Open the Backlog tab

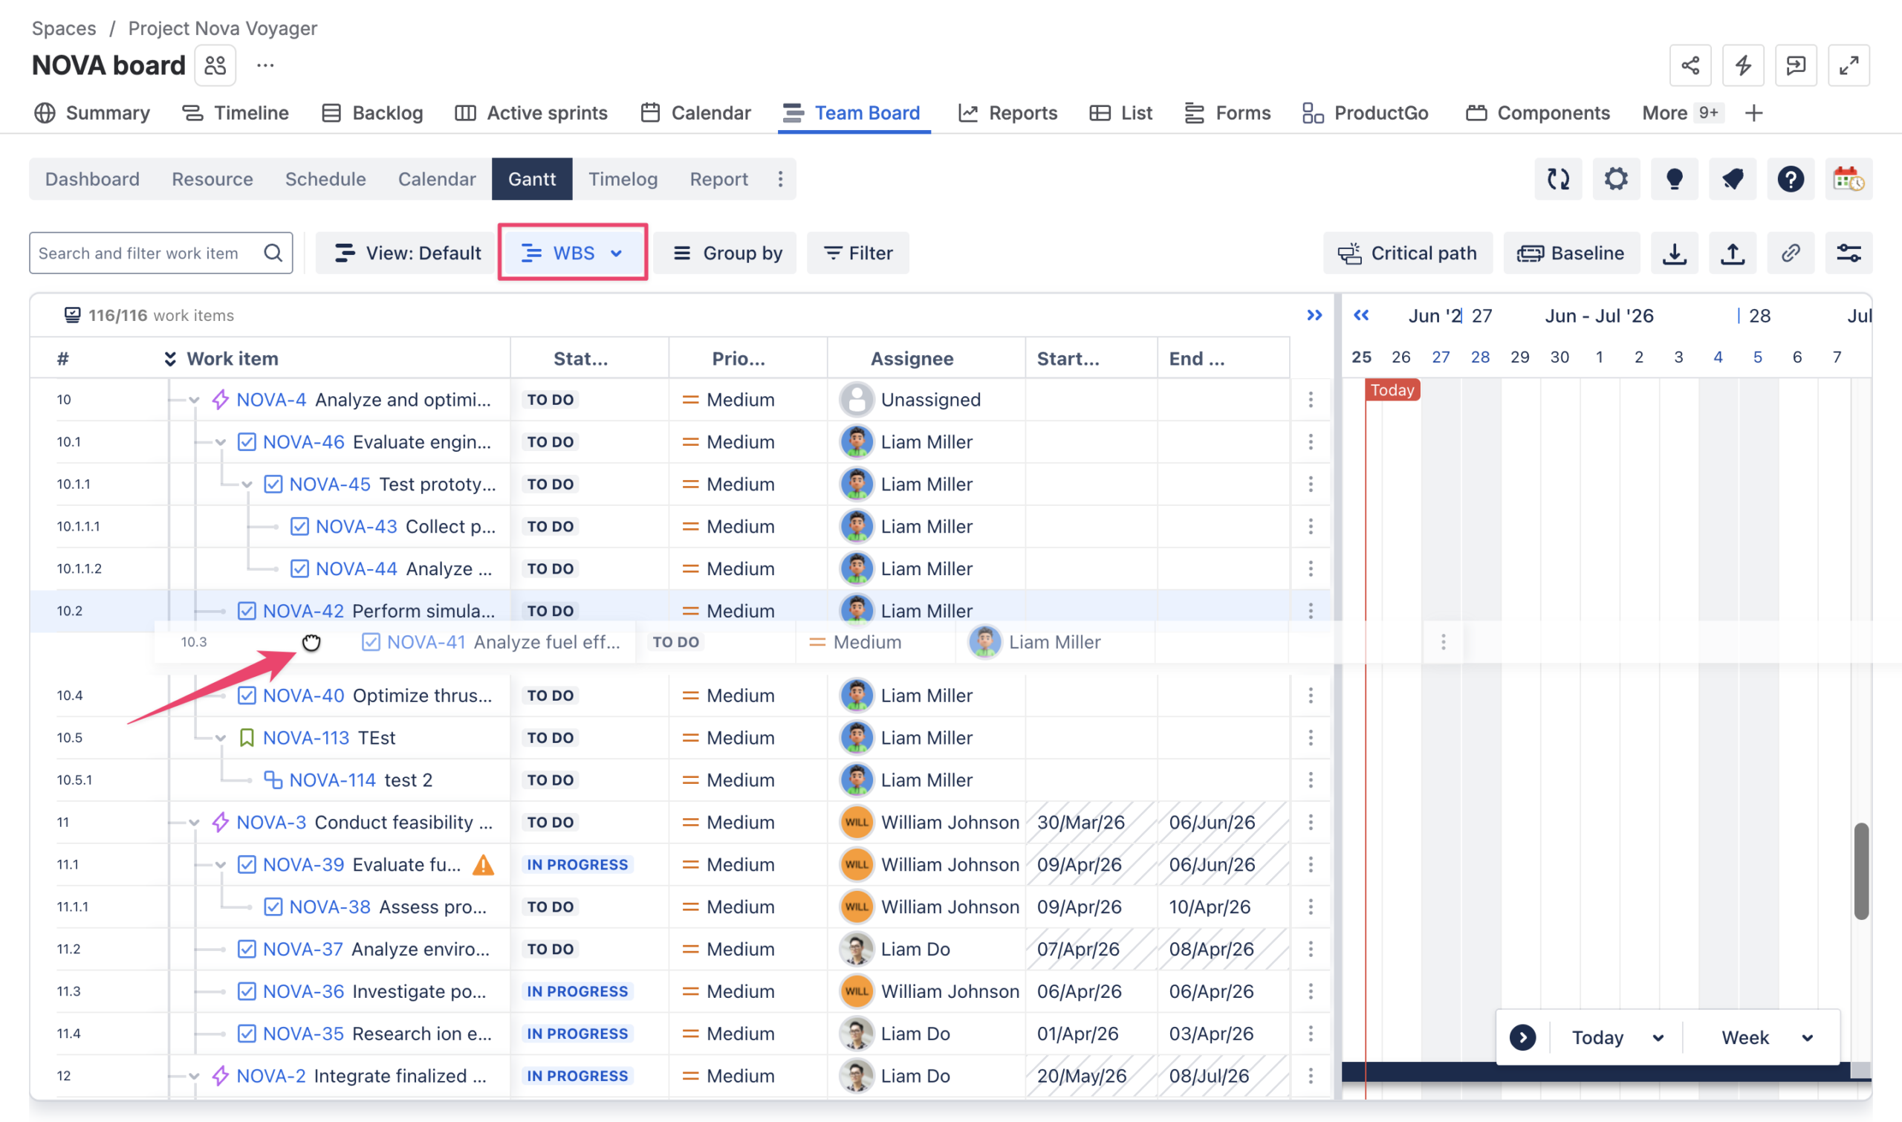pyautogui.click(x=372, y=113)
